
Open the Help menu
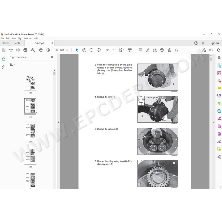[x=36, y=38]
